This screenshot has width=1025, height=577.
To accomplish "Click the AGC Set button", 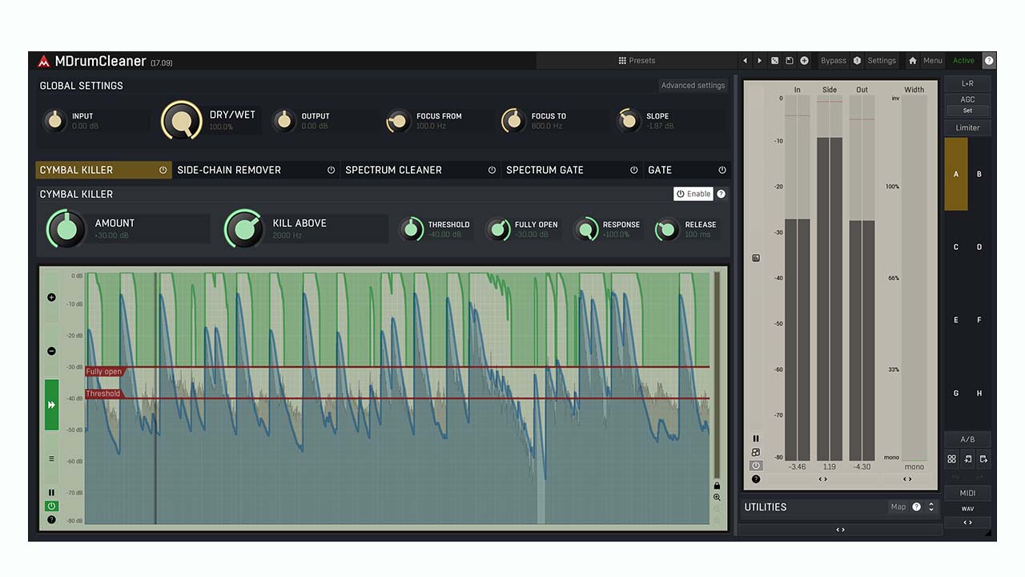I will (x=967, y=111).
